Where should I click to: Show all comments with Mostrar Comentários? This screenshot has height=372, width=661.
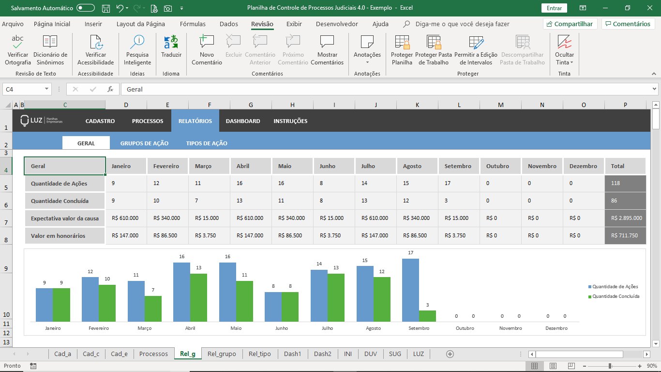[x=327, y=42]
